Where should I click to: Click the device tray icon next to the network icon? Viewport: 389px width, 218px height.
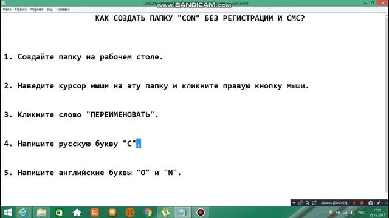point(338,213)
